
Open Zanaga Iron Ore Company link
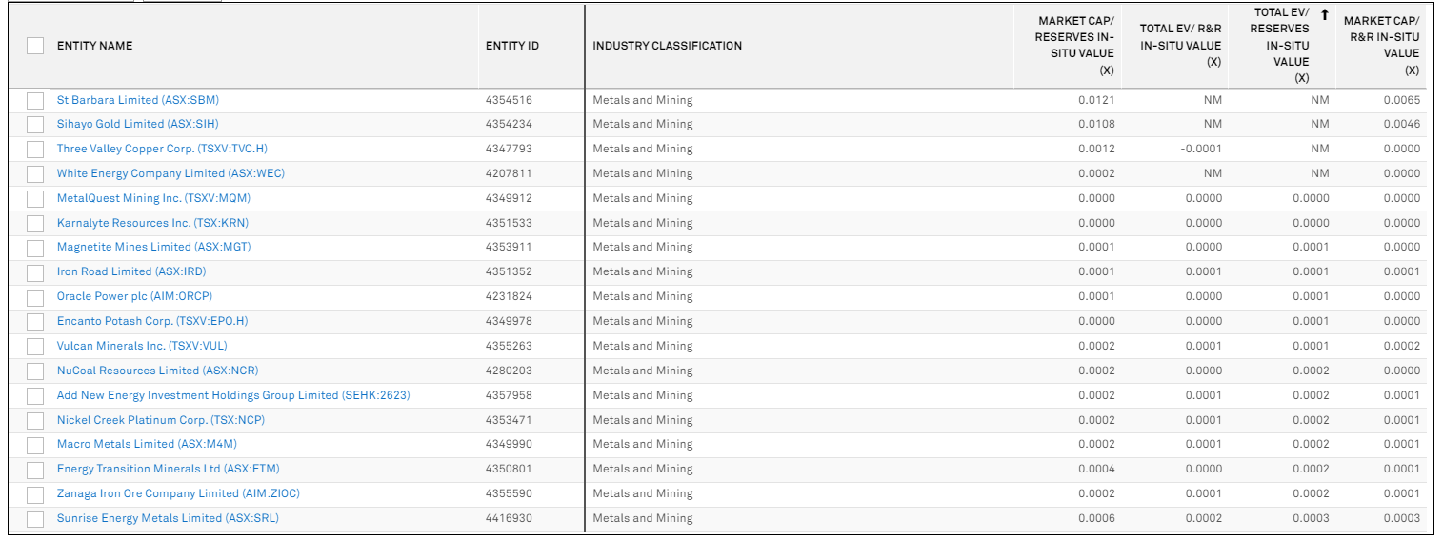178,493
